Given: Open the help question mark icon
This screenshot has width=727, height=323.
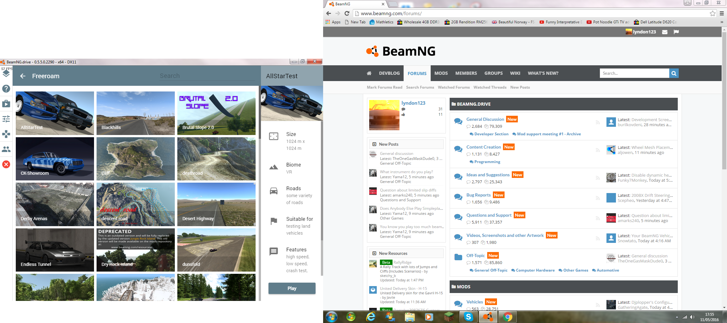Looking at the screenshot, I should (x=6, y=89).
